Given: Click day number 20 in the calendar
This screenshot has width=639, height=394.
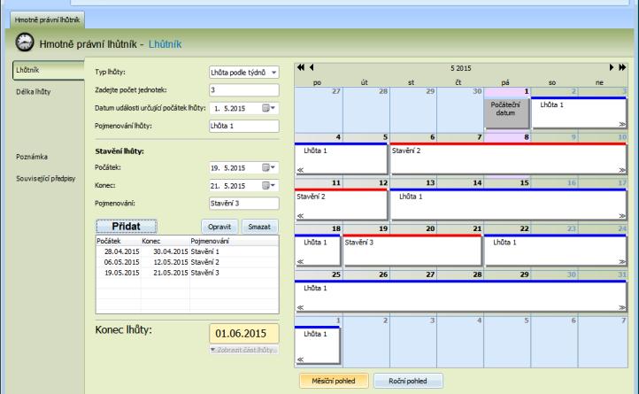Looking at the screenshot, I should point(430,228).
